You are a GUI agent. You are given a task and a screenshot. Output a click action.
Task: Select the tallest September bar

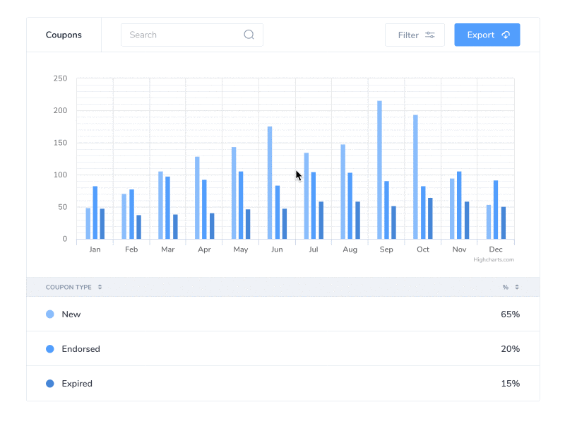pos(379,170)
